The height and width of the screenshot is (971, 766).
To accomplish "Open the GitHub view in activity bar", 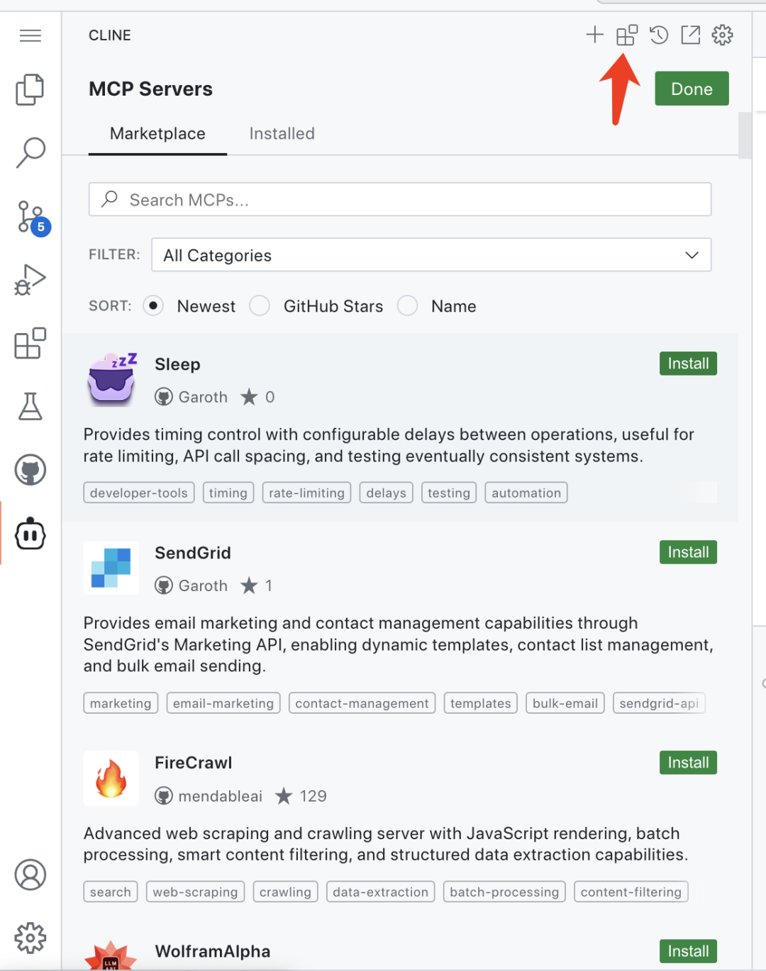I will pos(30,470).
